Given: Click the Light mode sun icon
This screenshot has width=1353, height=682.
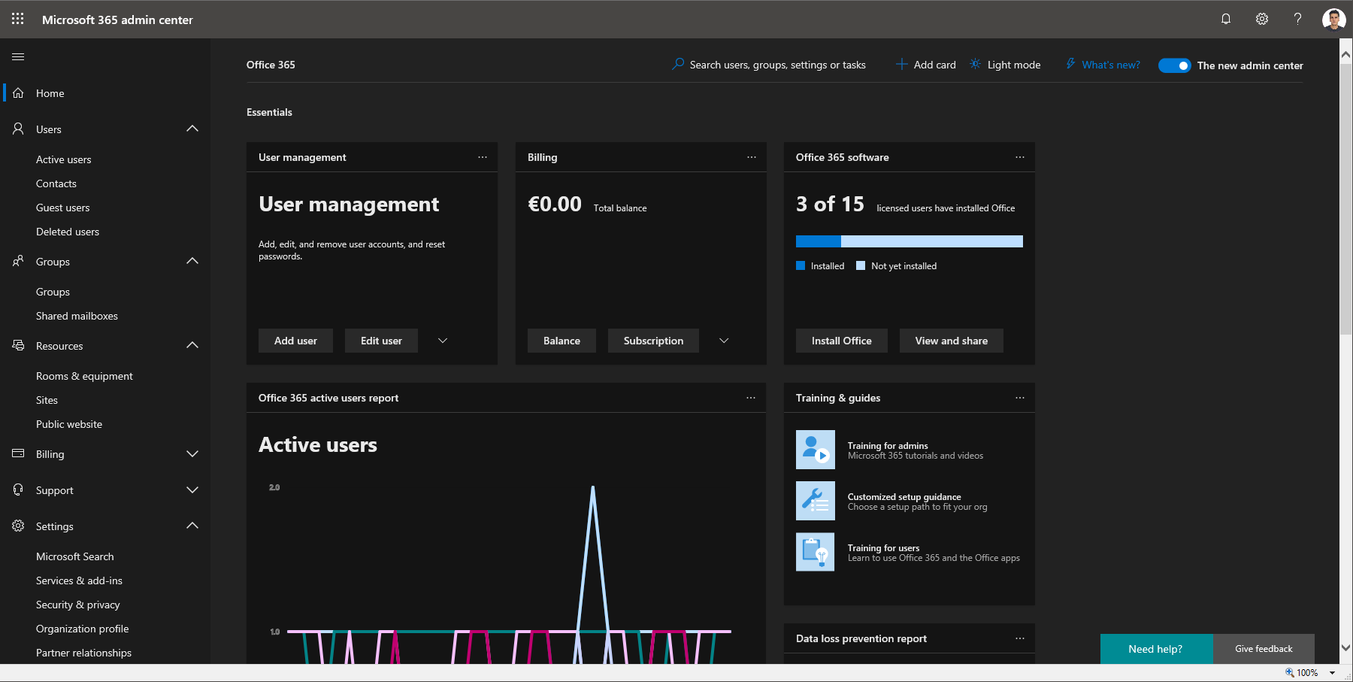Looking at the screenshot, I should (x=975, y=64).
